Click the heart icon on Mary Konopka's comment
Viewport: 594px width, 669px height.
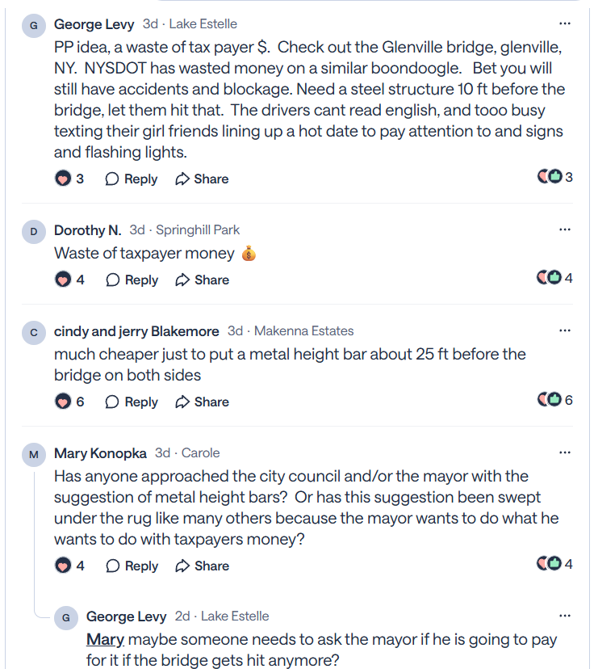tap(63, 566)
